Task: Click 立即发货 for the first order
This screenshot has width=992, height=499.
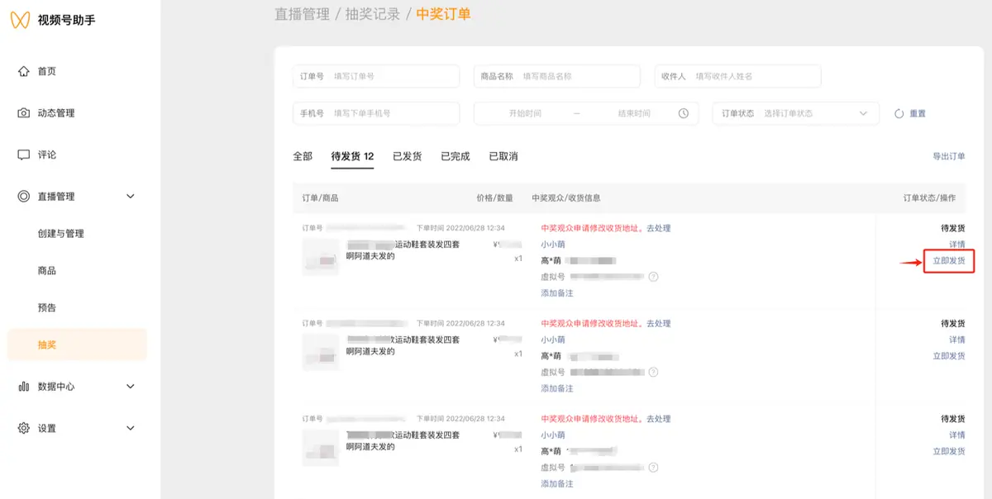Action: click(x=948, y=261)
